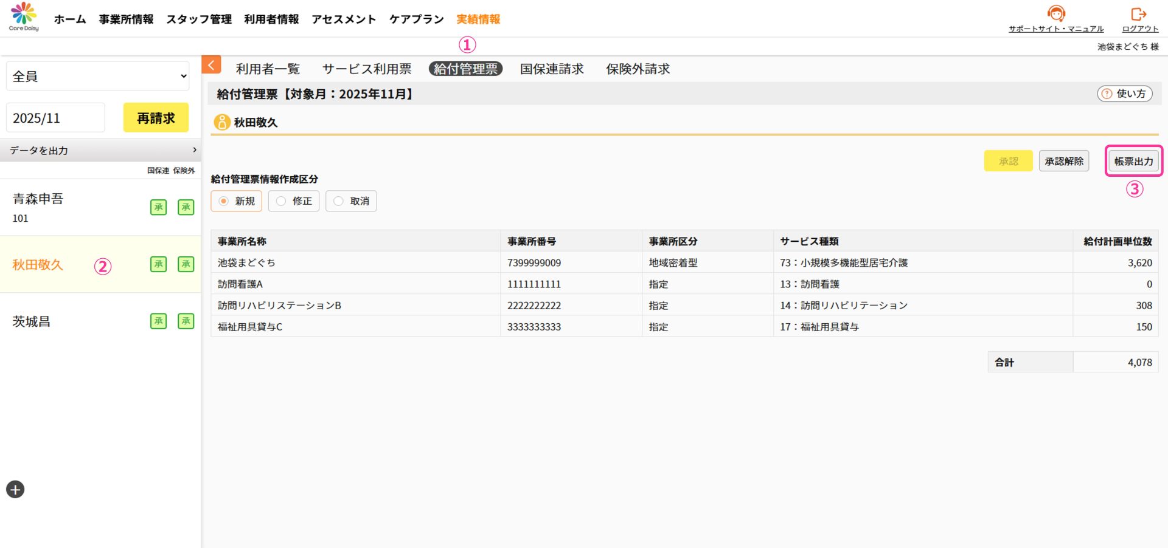Click the 2025/11 month input field

click(x=55, y=118)
